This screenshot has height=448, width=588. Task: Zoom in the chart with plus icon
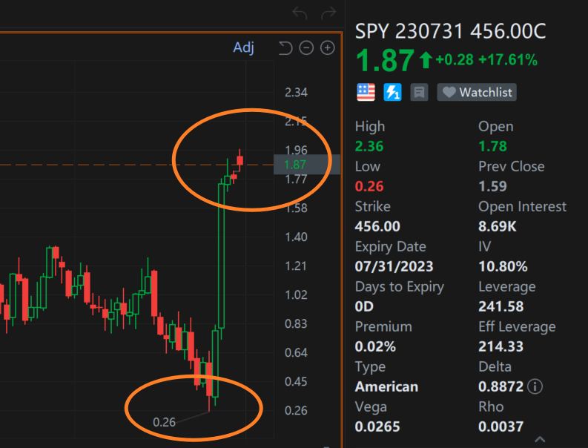(328, 48)
